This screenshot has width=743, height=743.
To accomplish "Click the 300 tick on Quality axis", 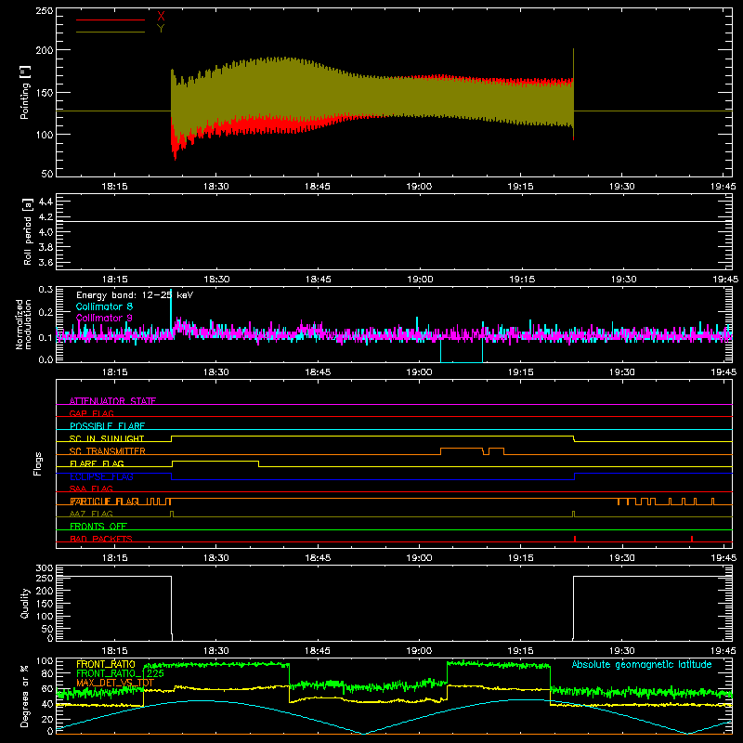I will pos(45,568).
